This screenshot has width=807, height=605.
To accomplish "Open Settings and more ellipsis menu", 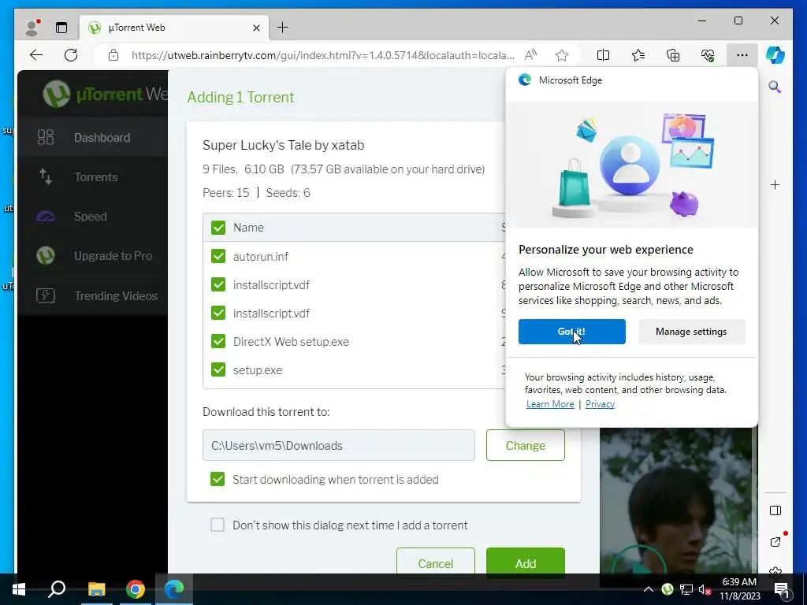I will pyautogui.click(x=742, y=55).
